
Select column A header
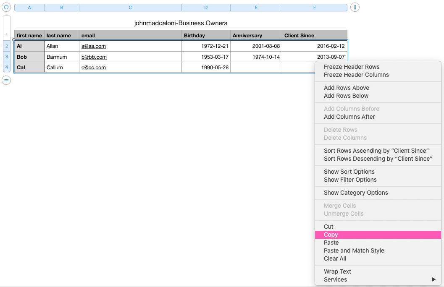click(29, 8)
